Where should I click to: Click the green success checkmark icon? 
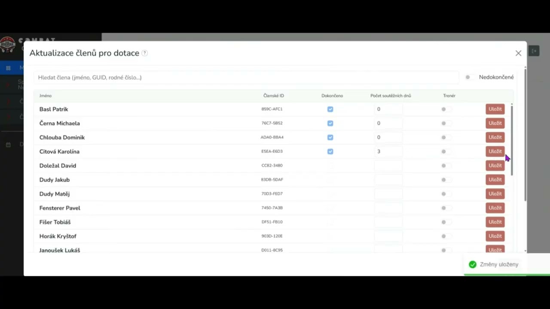click(473, 264)
